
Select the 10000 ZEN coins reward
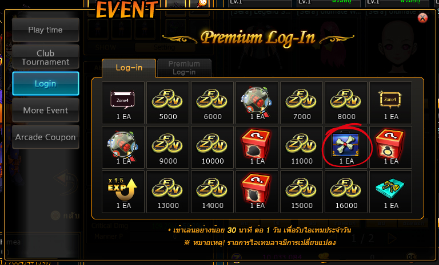click(212, 147)
